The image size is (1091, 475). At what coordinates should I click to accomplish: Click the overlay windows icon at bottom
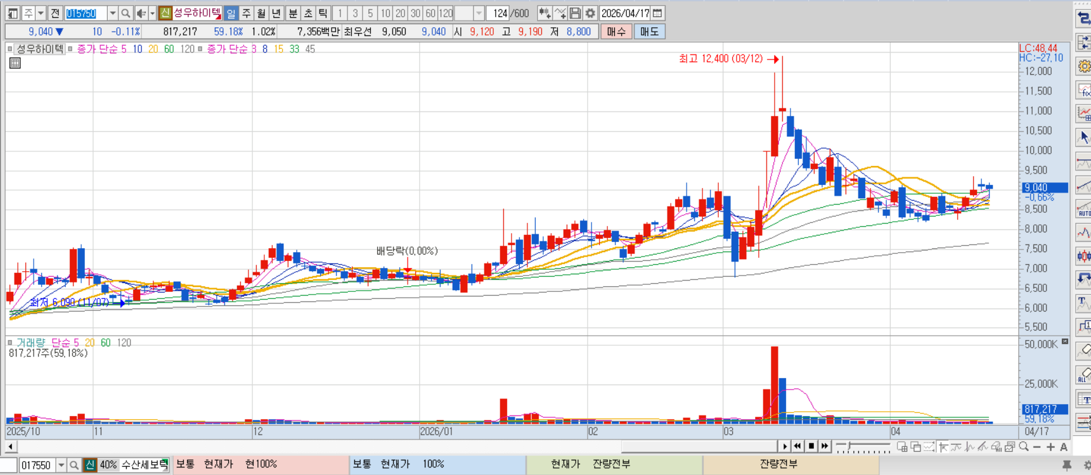915,446
